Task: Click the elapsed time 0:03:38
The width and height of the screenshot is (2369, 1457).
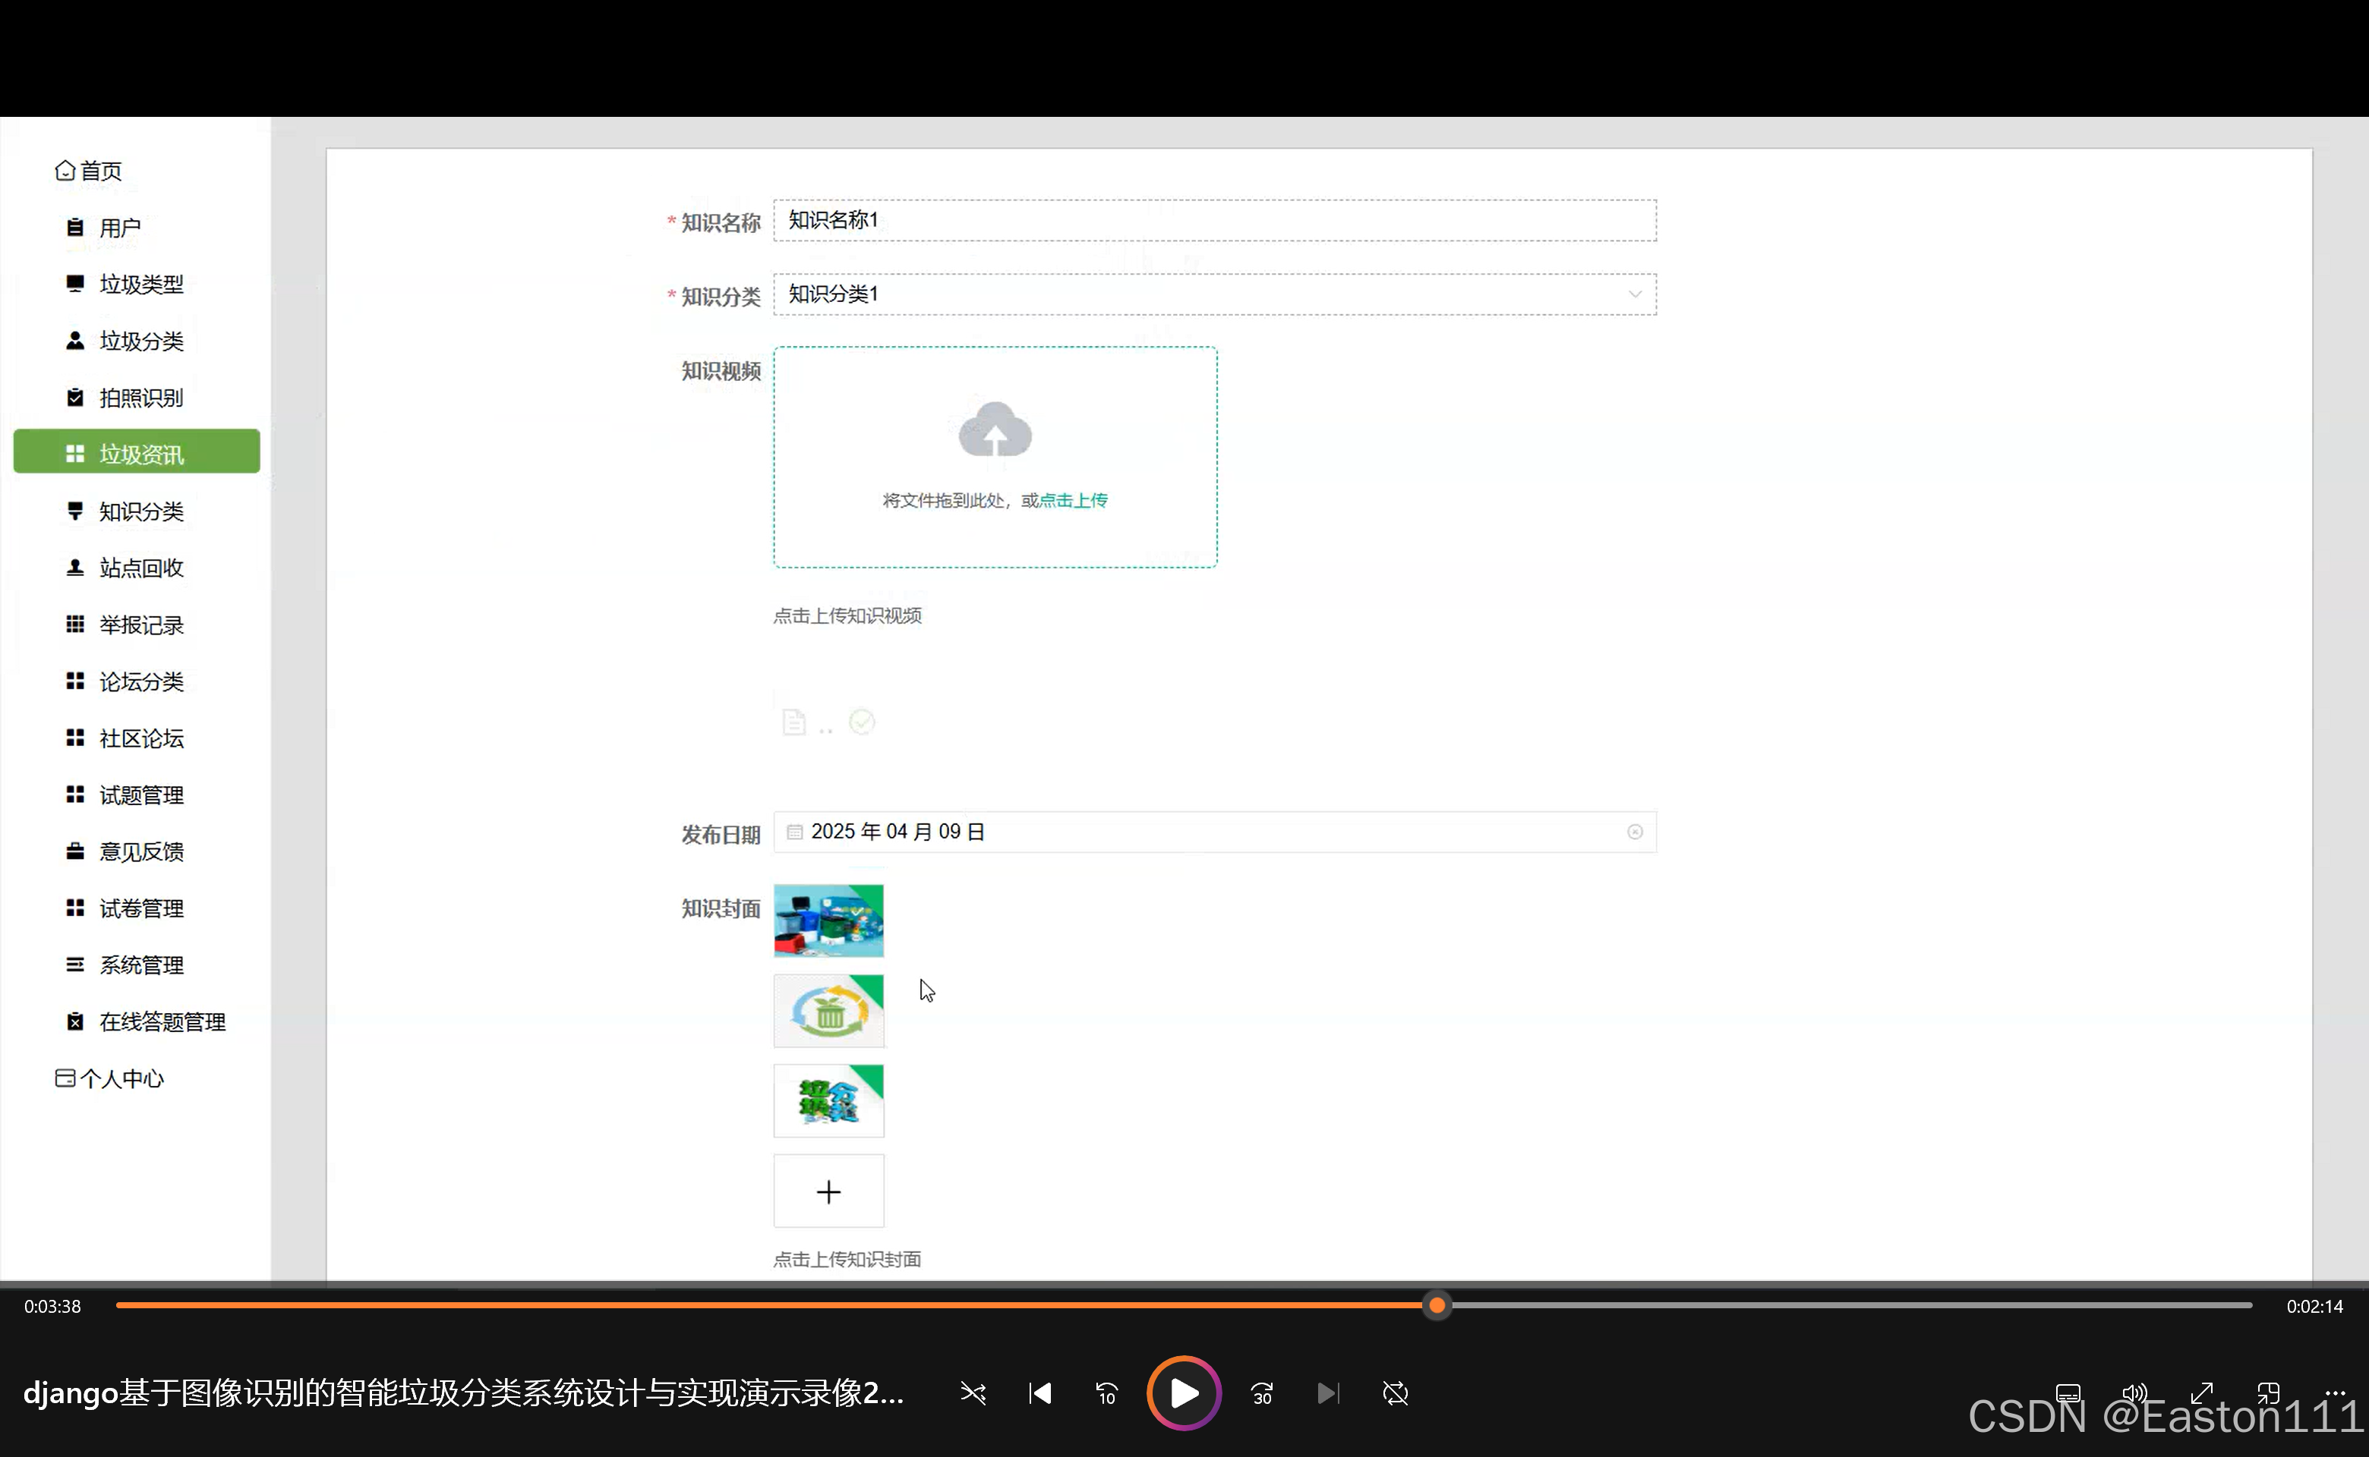Action: point(53,1307)
